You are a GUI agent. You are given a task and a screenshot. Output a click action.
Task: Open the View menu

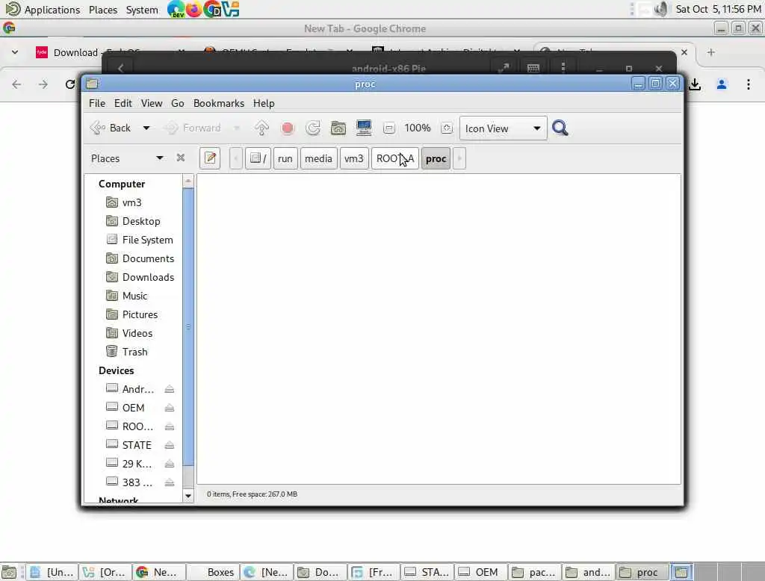point(152,103)
